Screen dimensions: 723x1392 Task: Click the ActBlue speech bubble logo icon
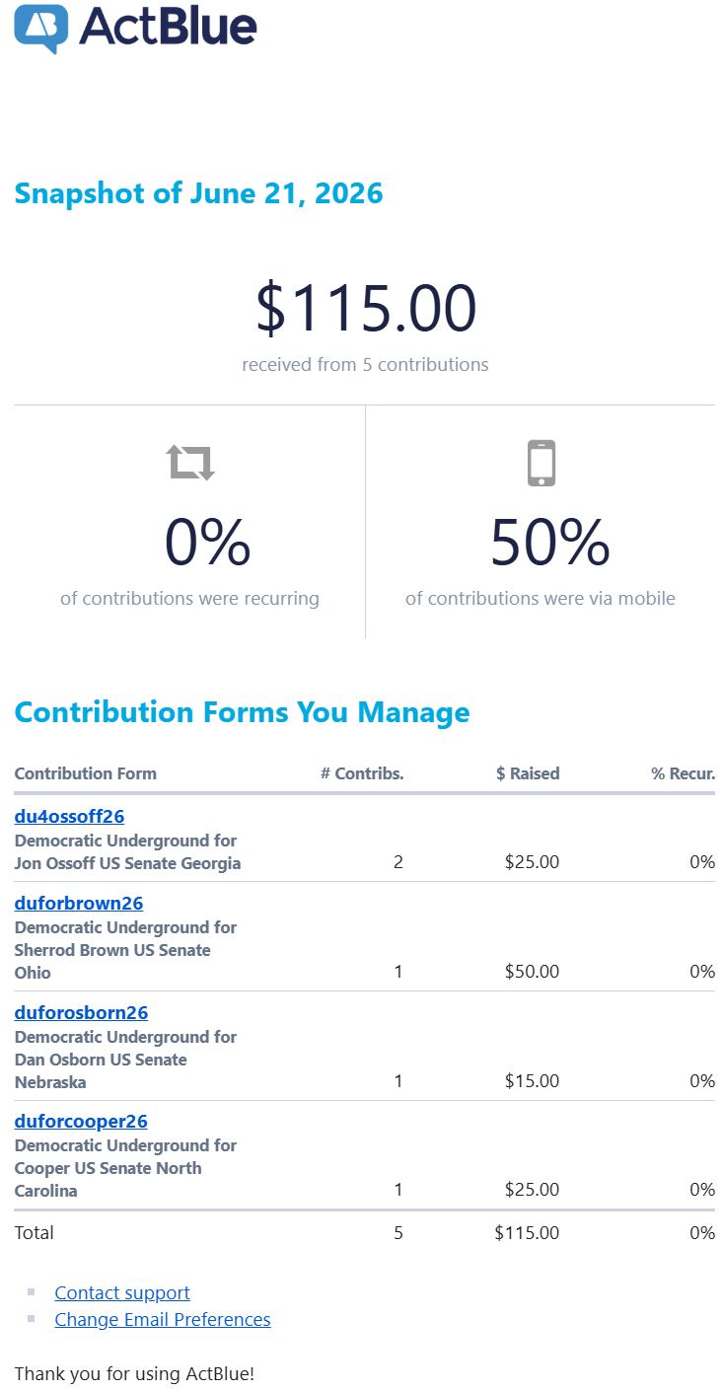tap(41, 28)
